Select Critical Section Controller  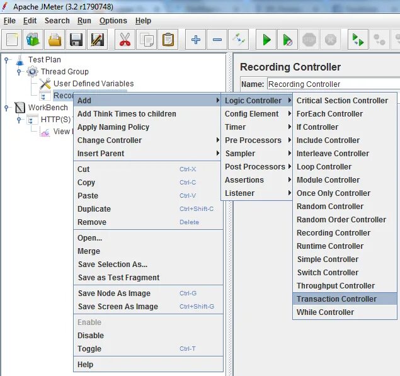click(345, 101)
